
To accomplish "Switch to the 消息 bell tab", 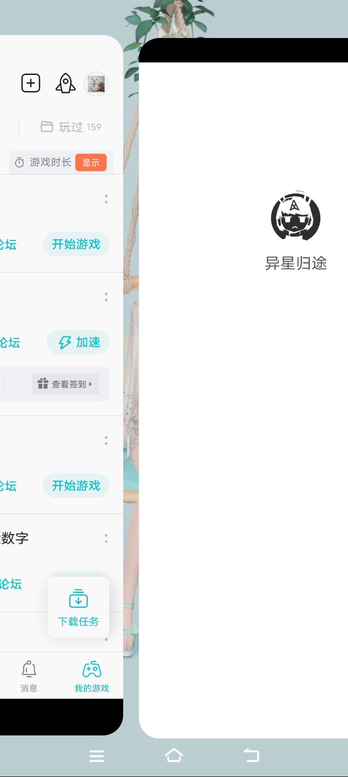I will click(29, 676).
